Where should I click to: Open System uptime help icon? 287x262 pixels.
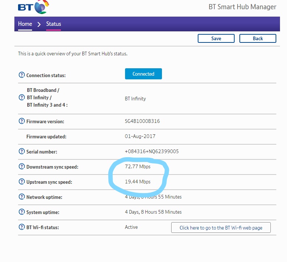pyautogui.click(x=22, y=212)
